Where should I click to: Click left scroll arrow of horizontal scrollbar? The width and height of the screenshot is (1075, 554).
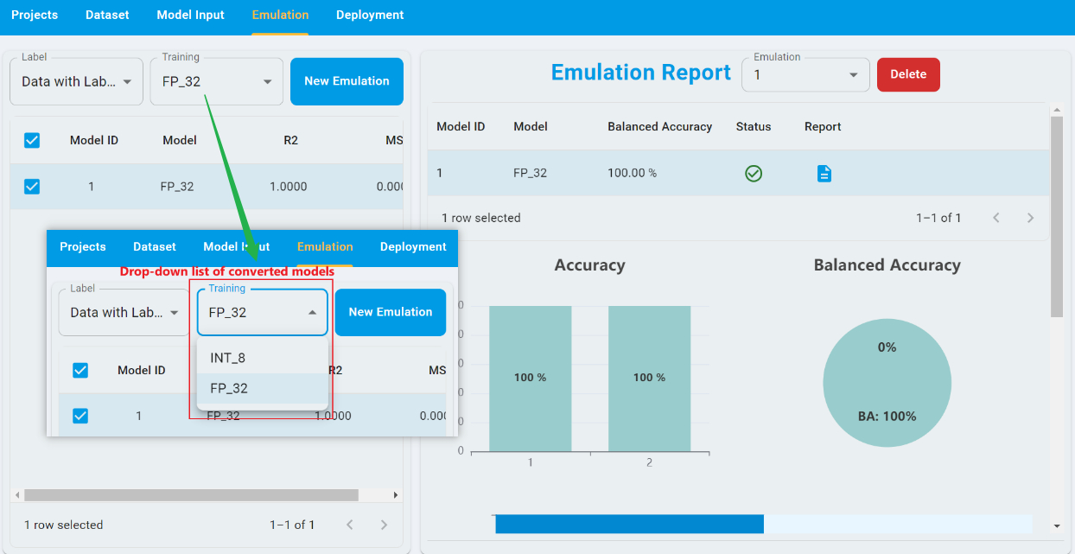[x=16, y=495]
